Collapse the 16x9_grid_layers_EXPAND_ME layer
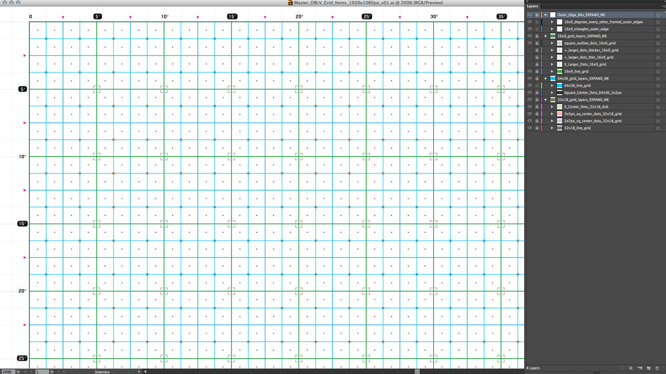Screen dimensions: 666x374 [x=546, y=36]
